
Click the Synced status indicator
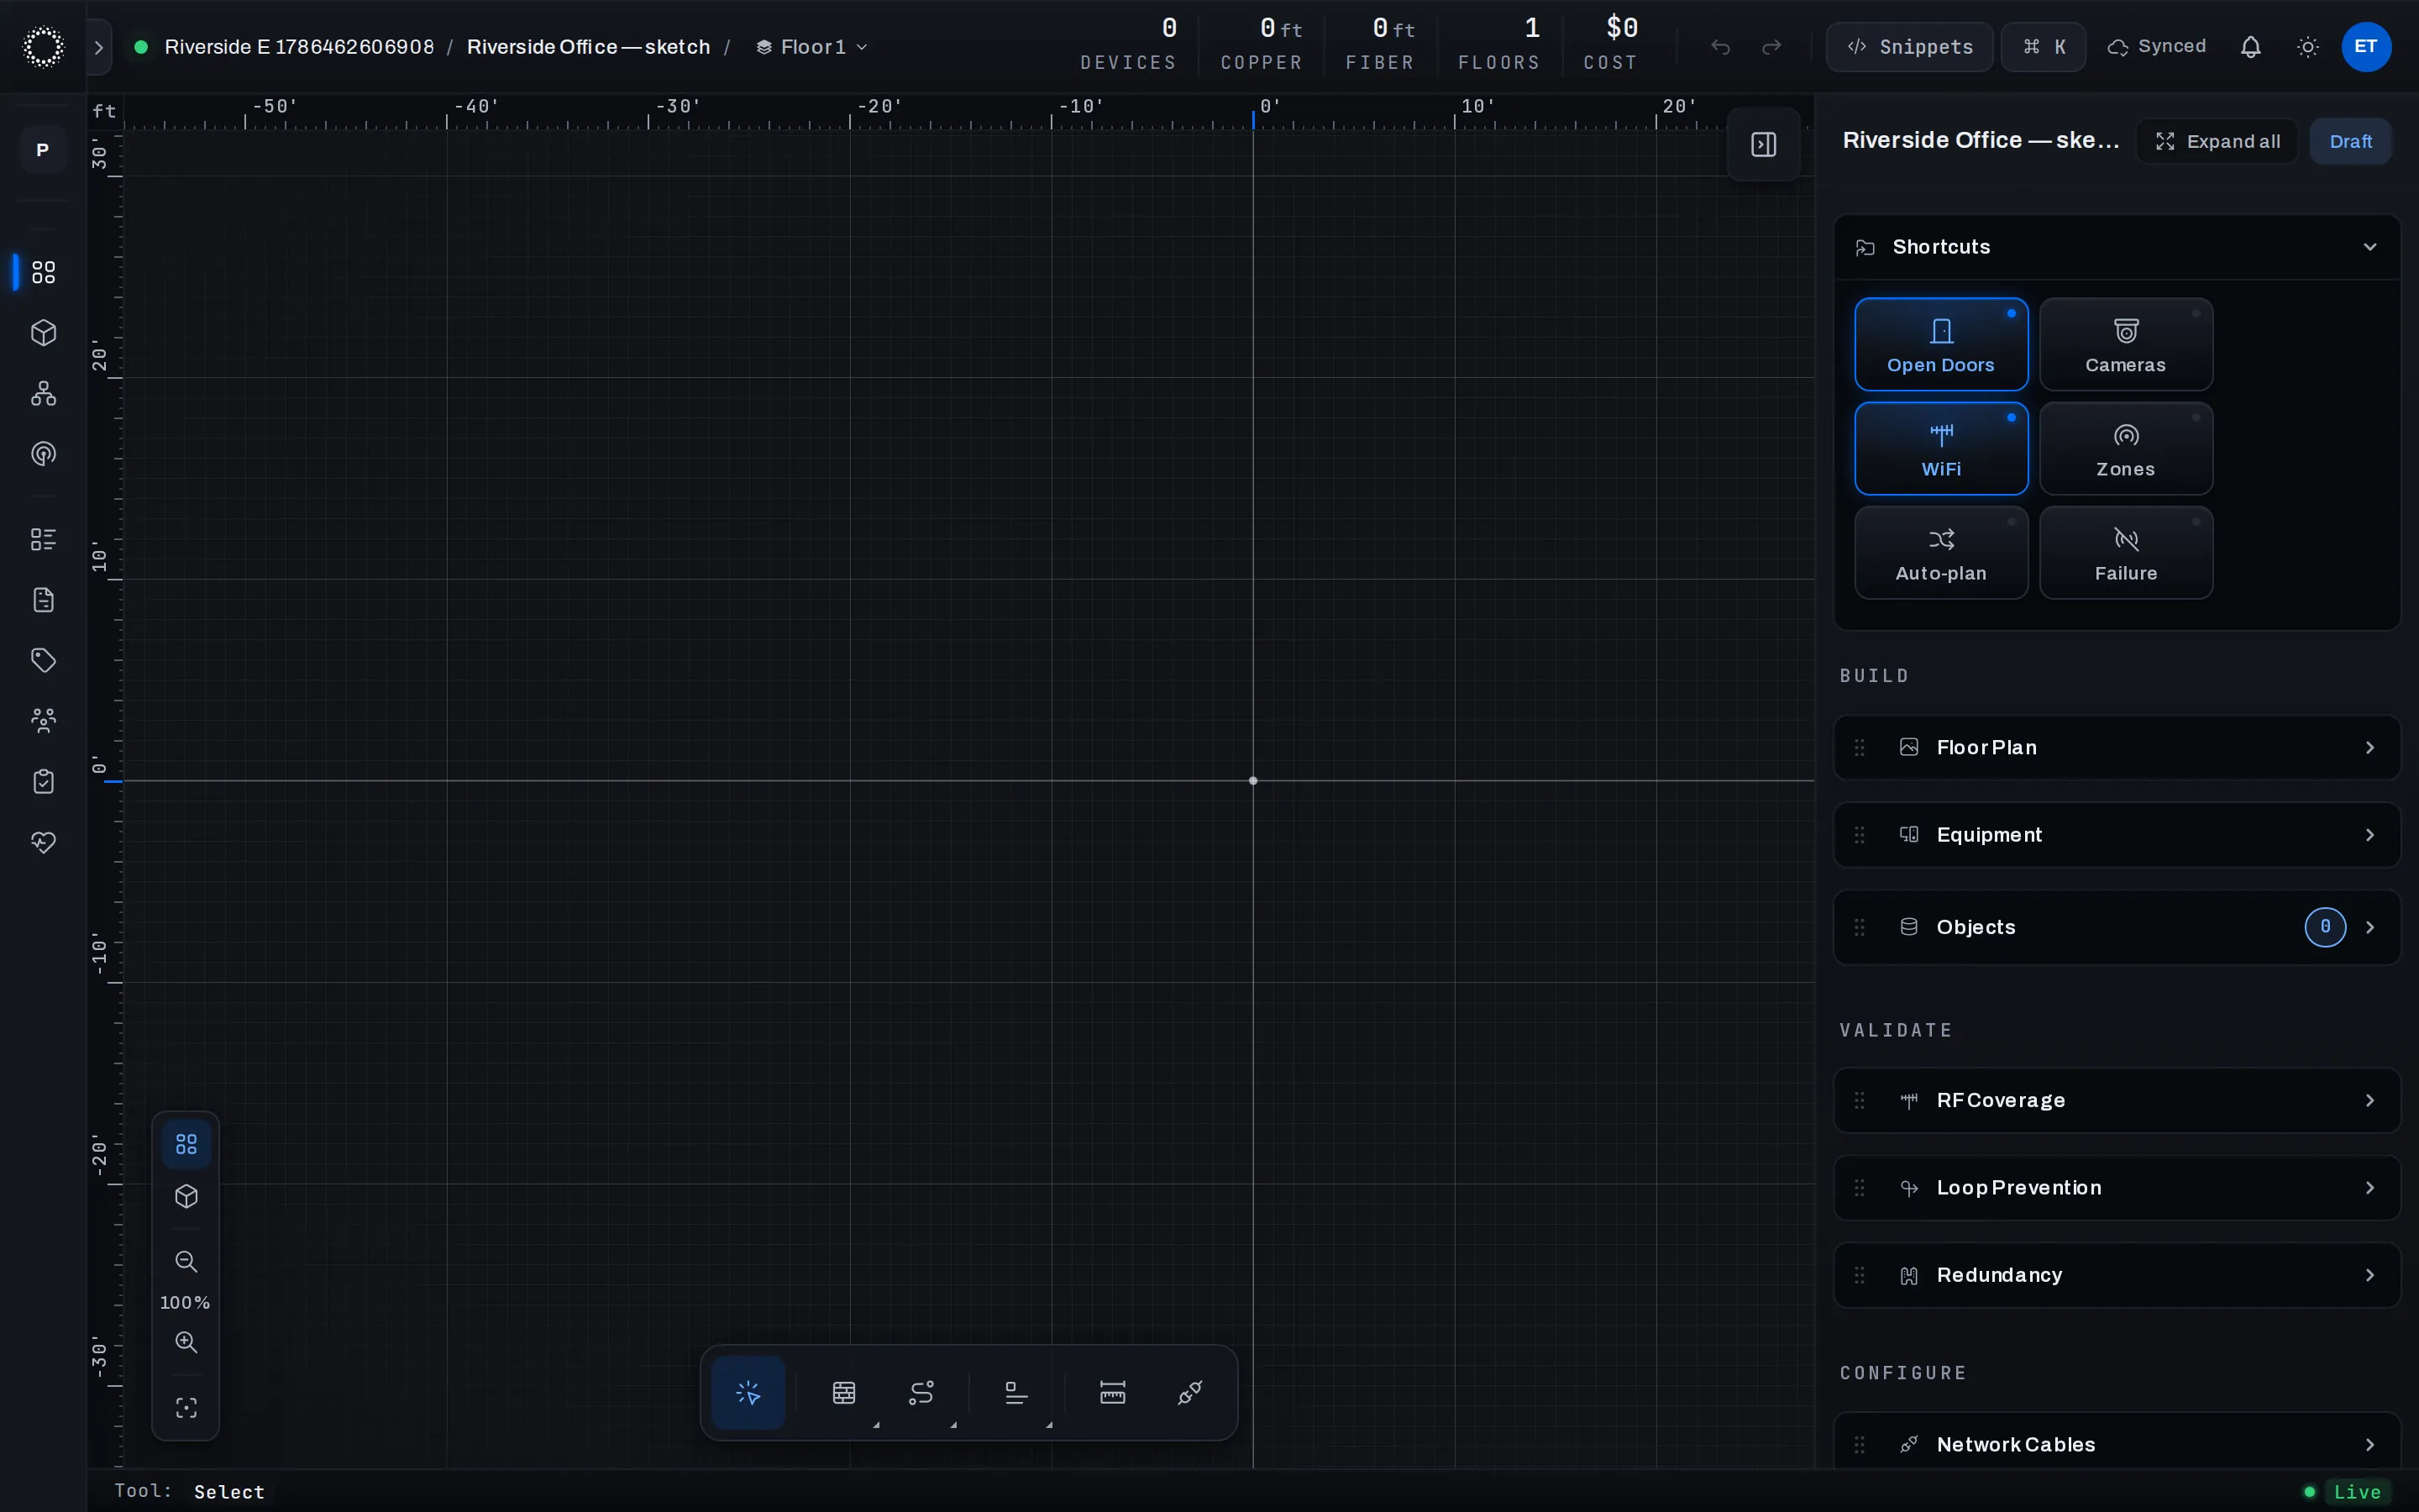pos(2156,47)
